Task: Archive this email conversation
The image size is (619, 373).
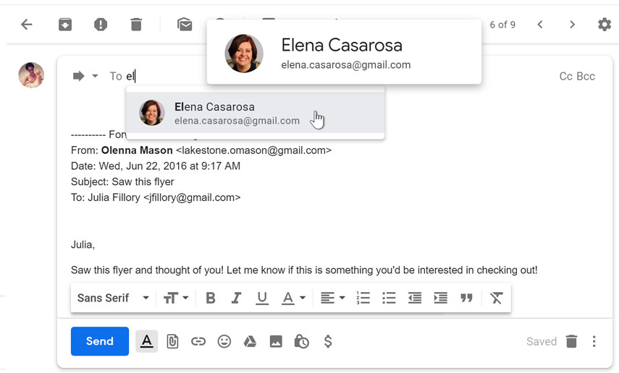Action: (x=65, y=25)
